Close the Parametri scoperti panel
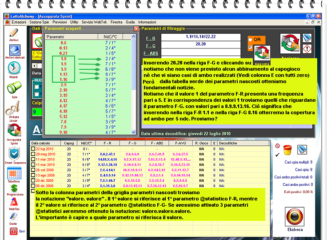 (136, 28)
